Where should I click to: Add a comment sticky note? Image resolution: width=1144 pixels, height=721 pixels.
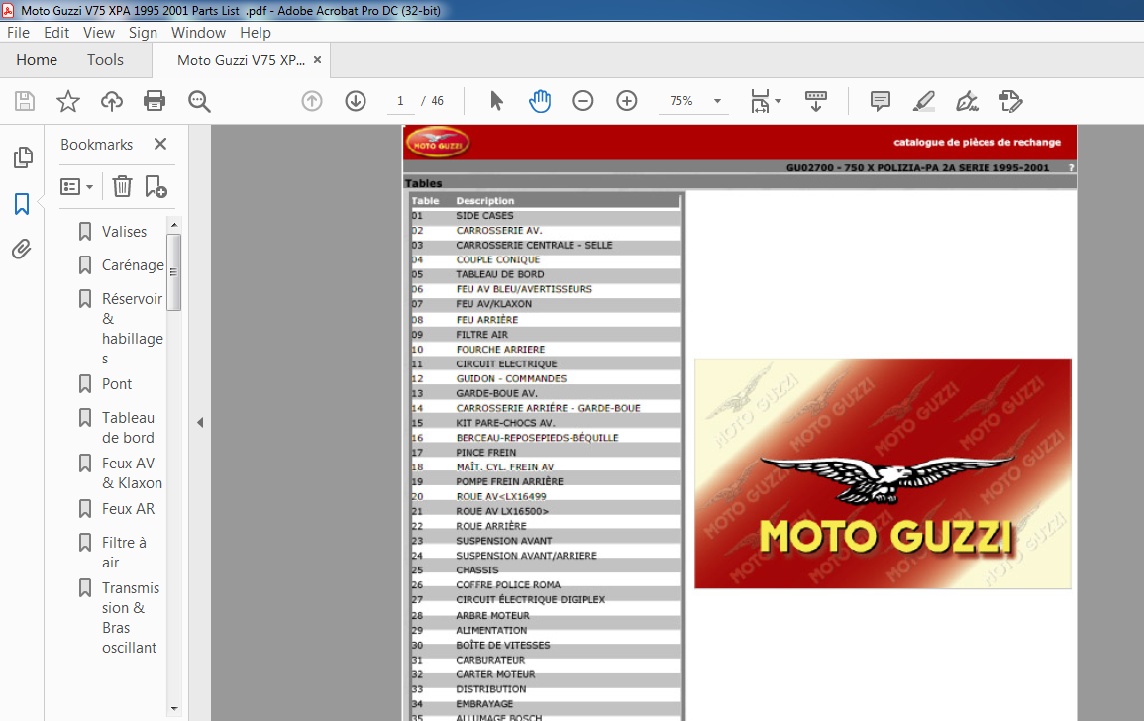coord(881,101)
